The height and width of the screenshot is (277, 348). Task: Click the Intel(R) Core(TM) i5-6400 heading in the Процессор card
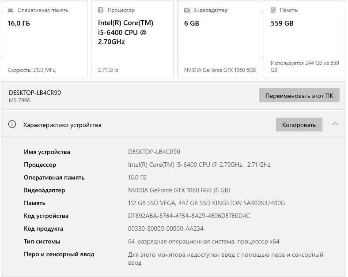125,32
